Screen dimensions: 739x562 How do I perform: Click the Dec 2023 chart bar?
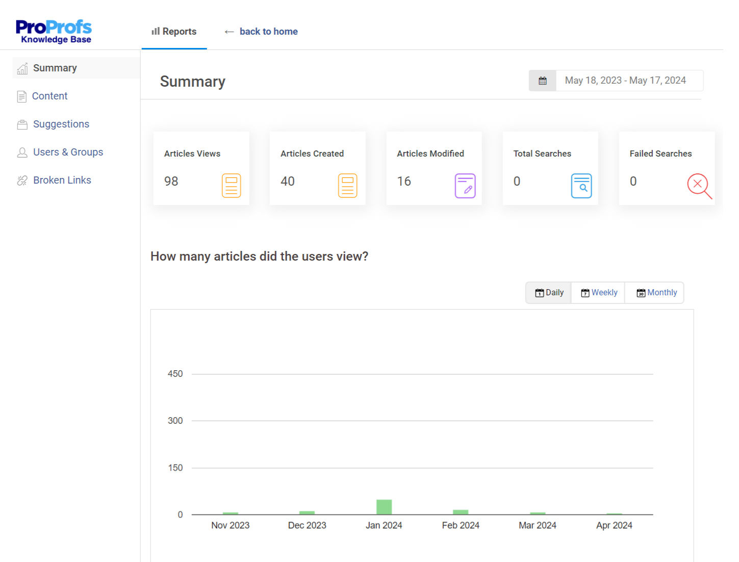(x=307, y=513)
